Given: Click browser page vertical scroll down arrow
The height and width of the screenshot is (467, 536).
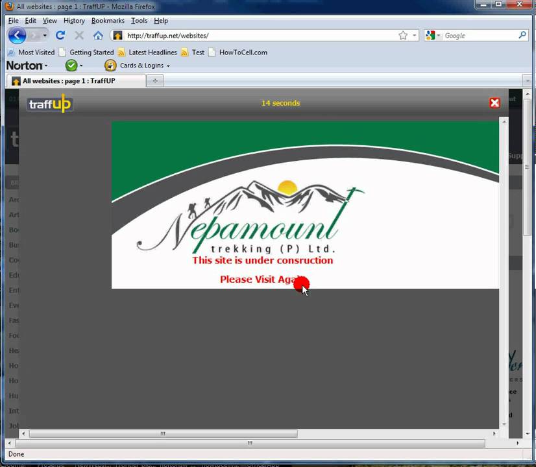Looking at the screenshot, I should pyautogui.click(x=528, y=434).
